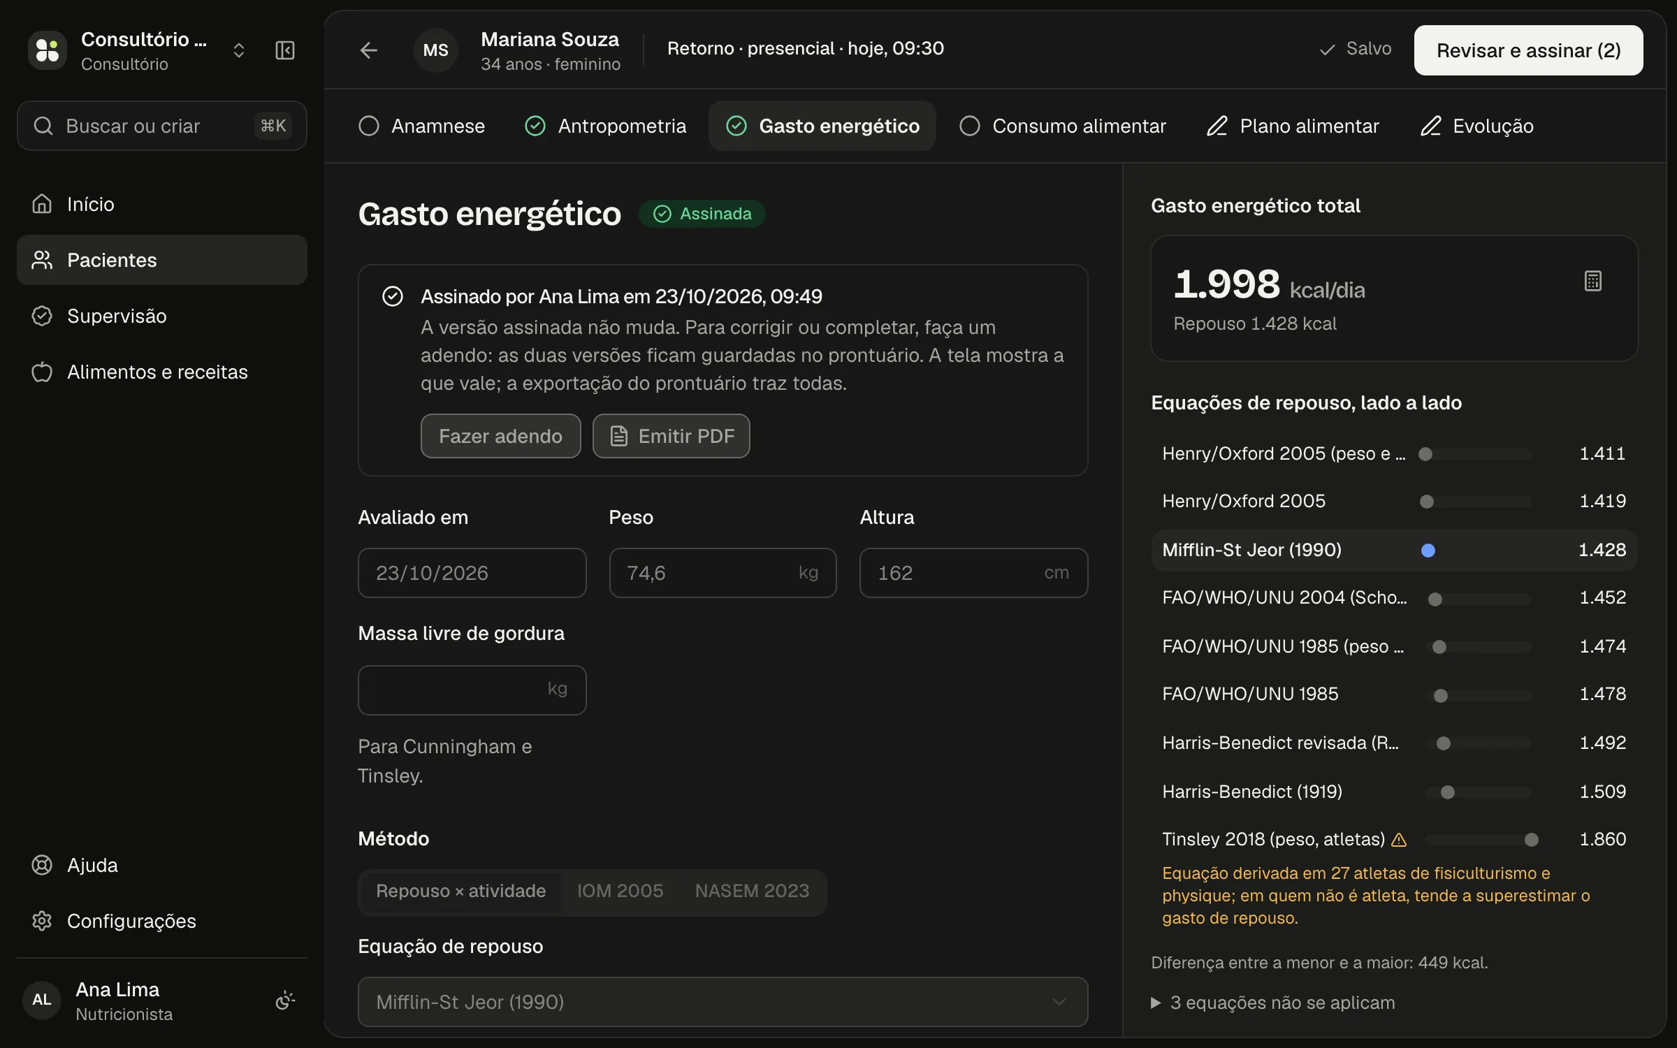Click the AL user avatar
Screen dimensions: 1677x1048
[42, 1000]
